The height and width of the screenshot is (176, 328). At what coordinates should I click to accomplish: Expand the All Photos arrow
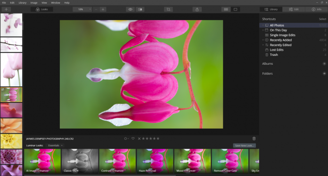click(263, 25)
